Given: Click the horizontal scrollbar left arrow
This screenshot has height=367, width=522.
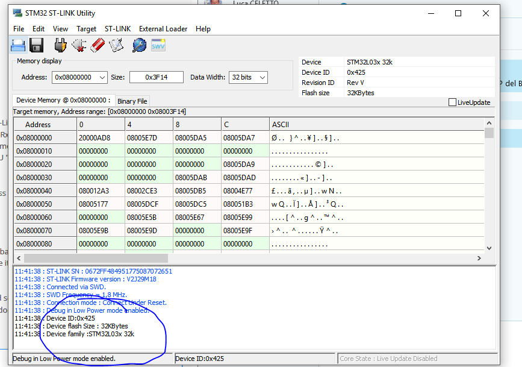Looking at the screenshot, I should click(19, 259).
